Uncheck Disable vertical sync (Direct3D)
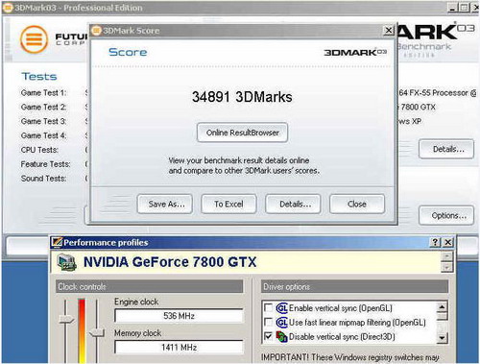The width and height of the screenshot is (480, 364). point(268,336)
